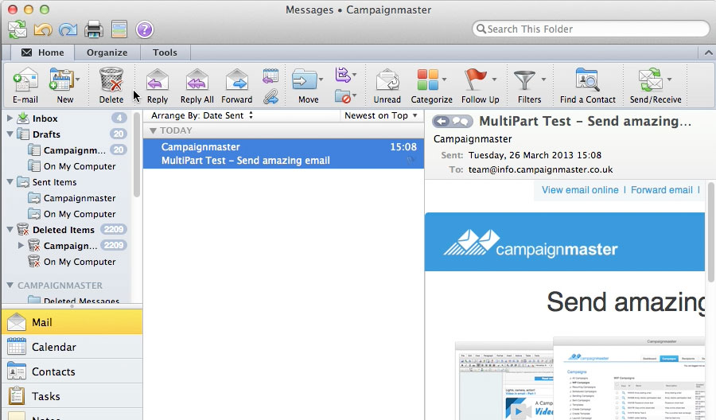Expand Campaign... subfolder under Deleted Items
Image resolution: width=716 pixels, height=420 pixels.
21,246
